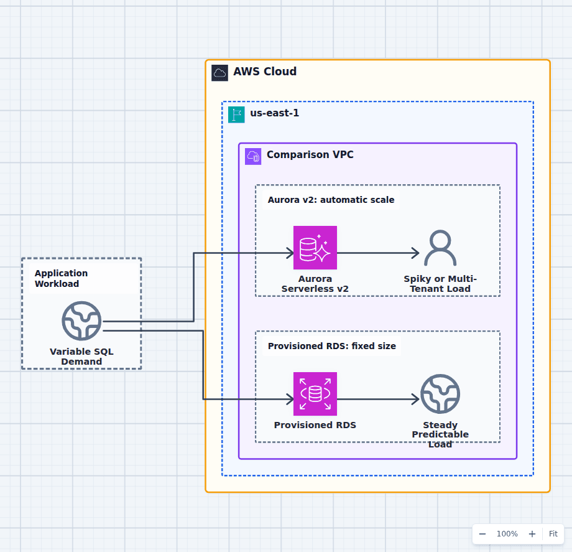Select the Spiky or Multi-Tenant Load user icon
Screen dimensions: 572x552
point(440,248)
